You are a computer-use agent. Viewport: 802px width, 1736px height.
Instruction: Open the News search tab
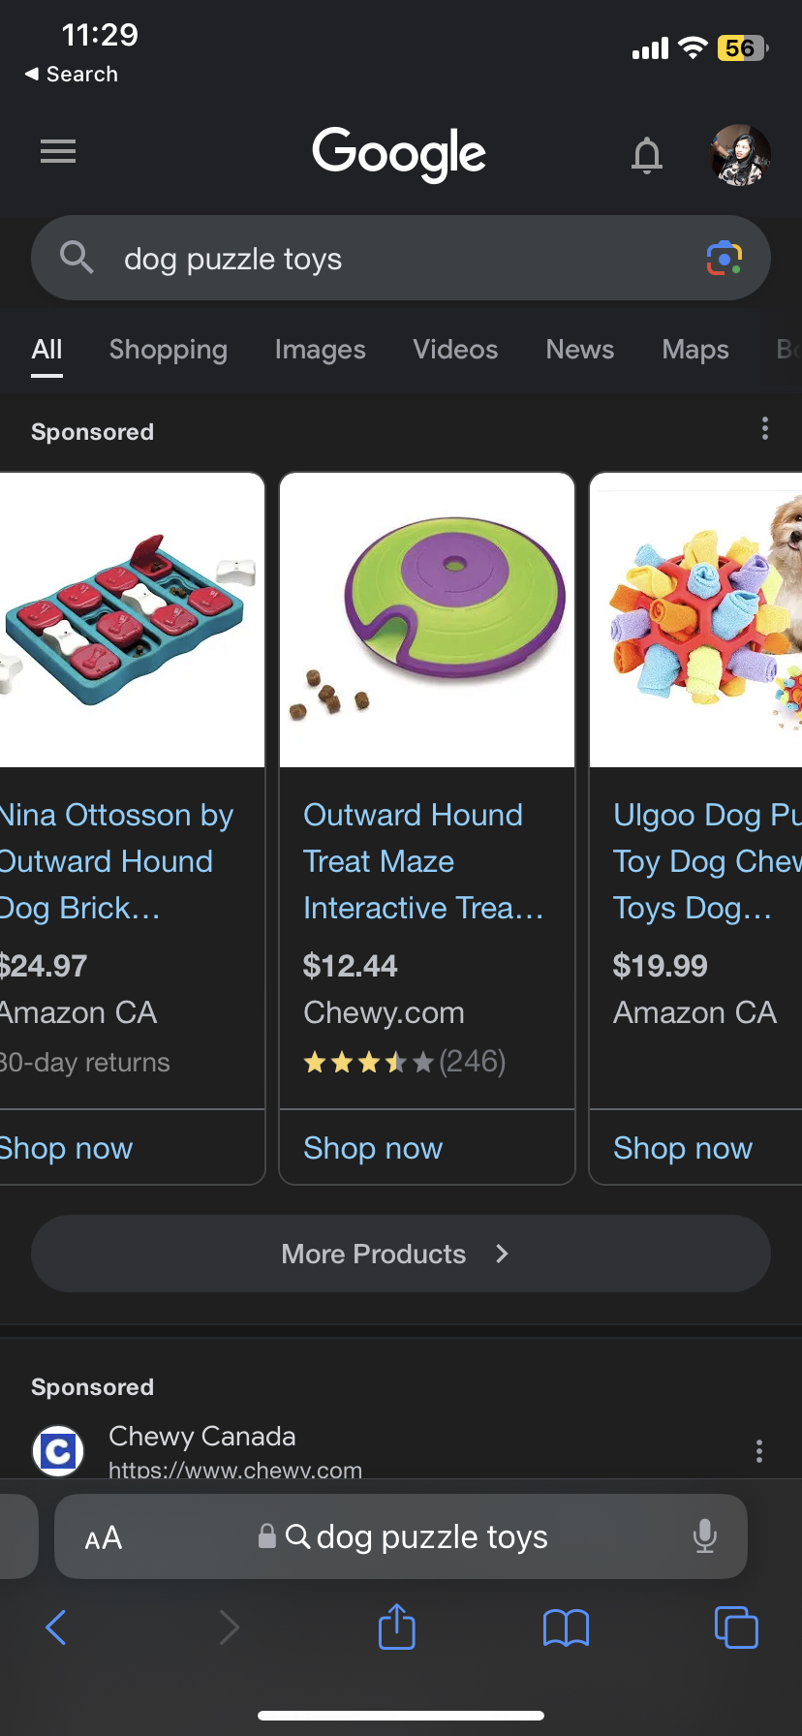pyautogui.click(x=579, y=350)
